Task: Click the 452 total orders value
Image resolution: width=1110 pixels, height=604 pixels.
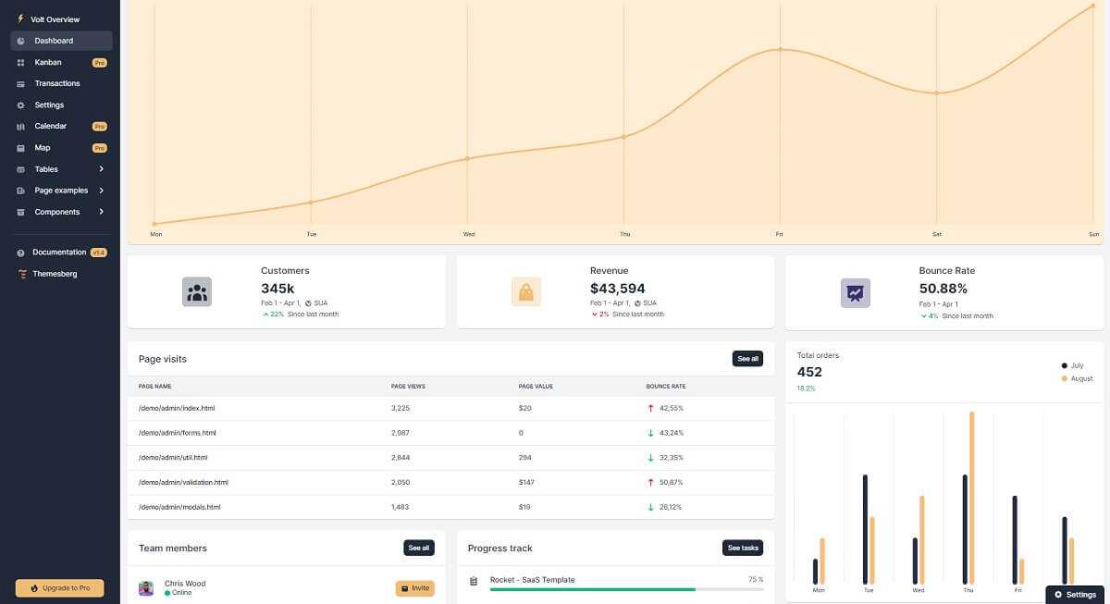Action: coord(809,372)
